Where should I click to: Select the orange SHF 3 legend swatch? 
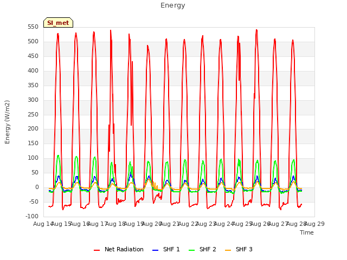pos(228,250)
